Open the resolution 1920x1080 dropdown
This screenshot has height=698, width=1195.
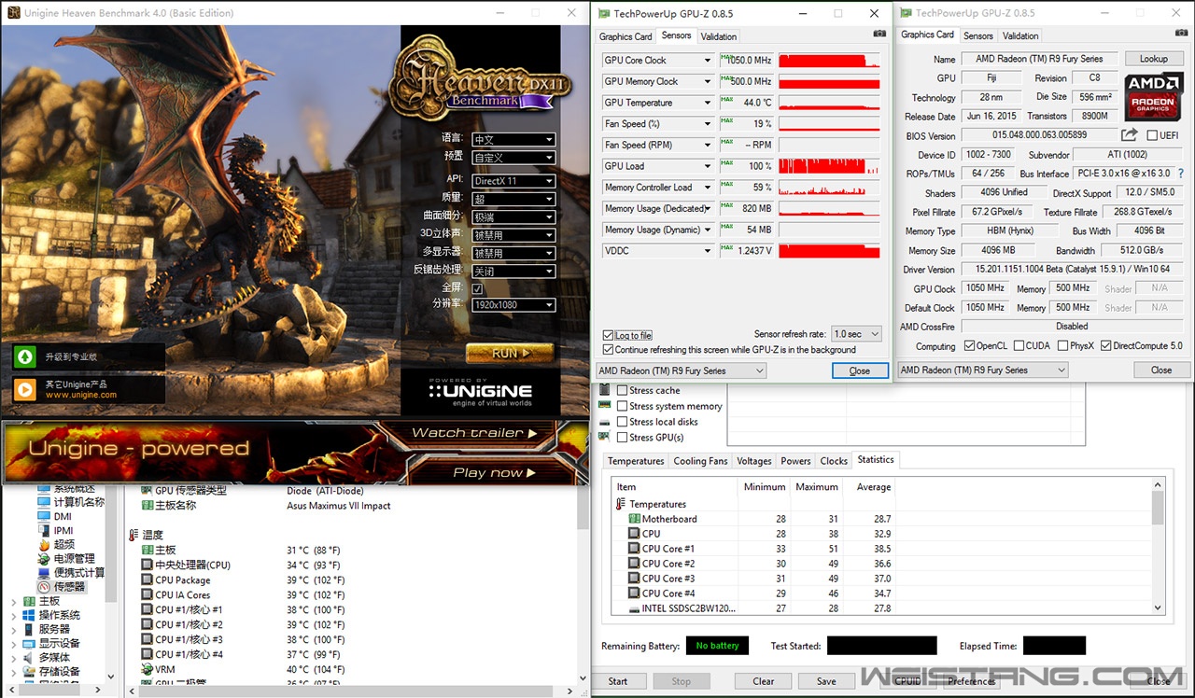pos(513,305)
